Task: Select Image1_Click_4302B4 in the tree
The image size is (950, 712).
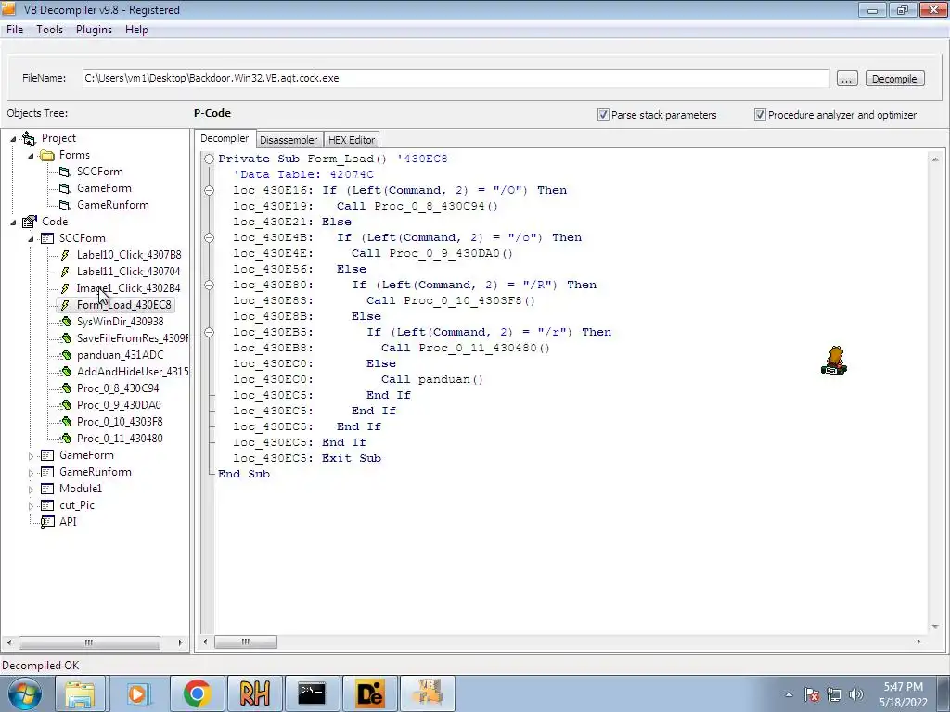Action: pyautogui.click(x=128, y=288)
